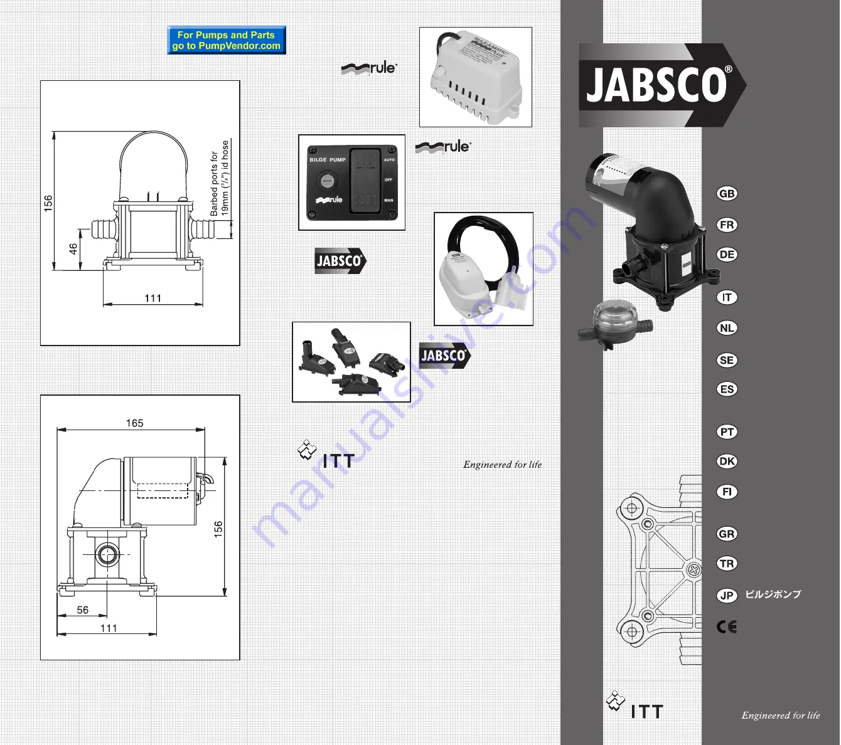The image size is (841, 745).
Task: Click the pump base line drawing on the cover
Action: [659, 571]
